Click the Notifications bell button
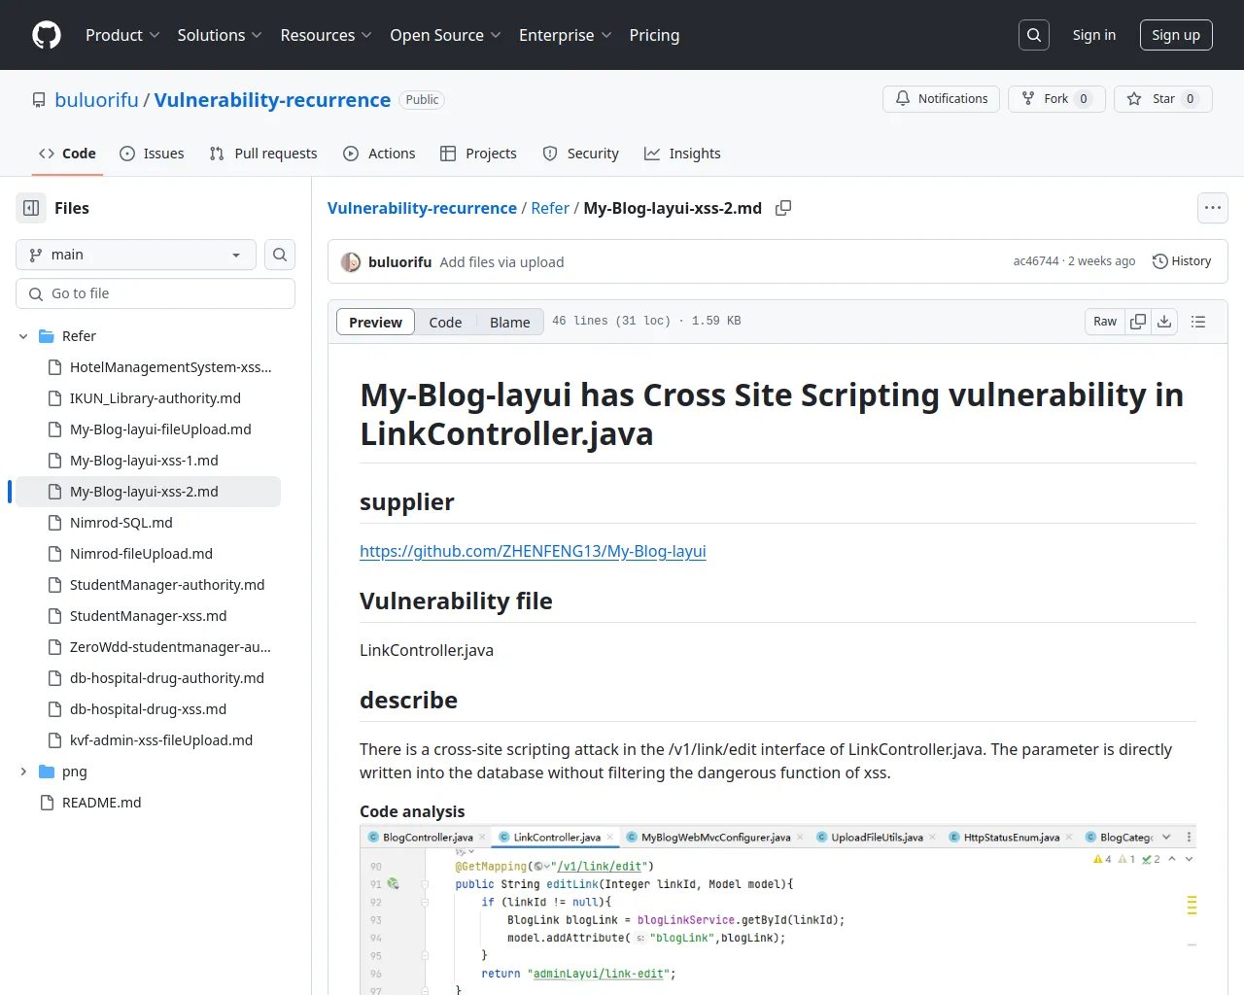 [941, 99]
